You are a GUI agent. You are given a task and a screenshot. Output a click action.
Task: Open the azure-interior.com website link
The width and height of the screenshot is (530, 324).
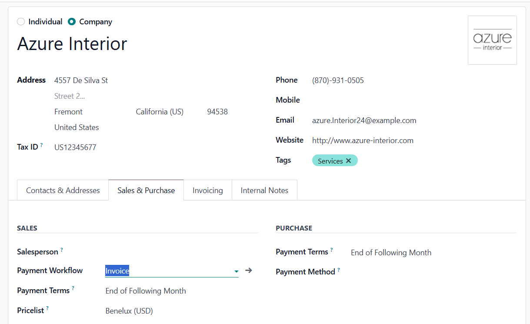363,140
